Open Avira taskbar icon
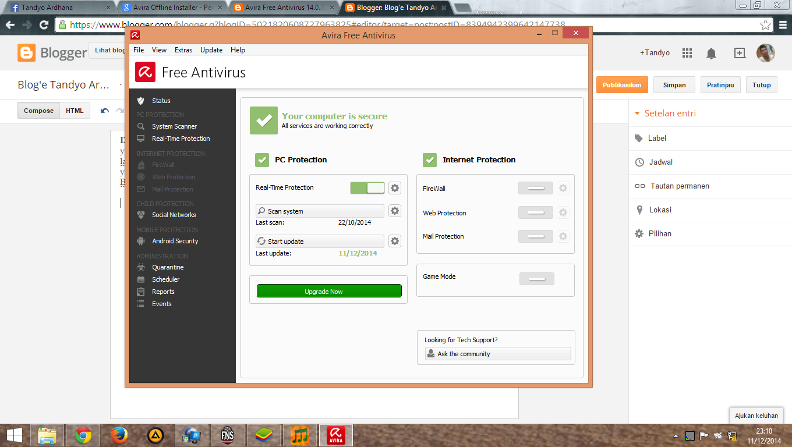792x447 pixels. [x=335, y=435]
